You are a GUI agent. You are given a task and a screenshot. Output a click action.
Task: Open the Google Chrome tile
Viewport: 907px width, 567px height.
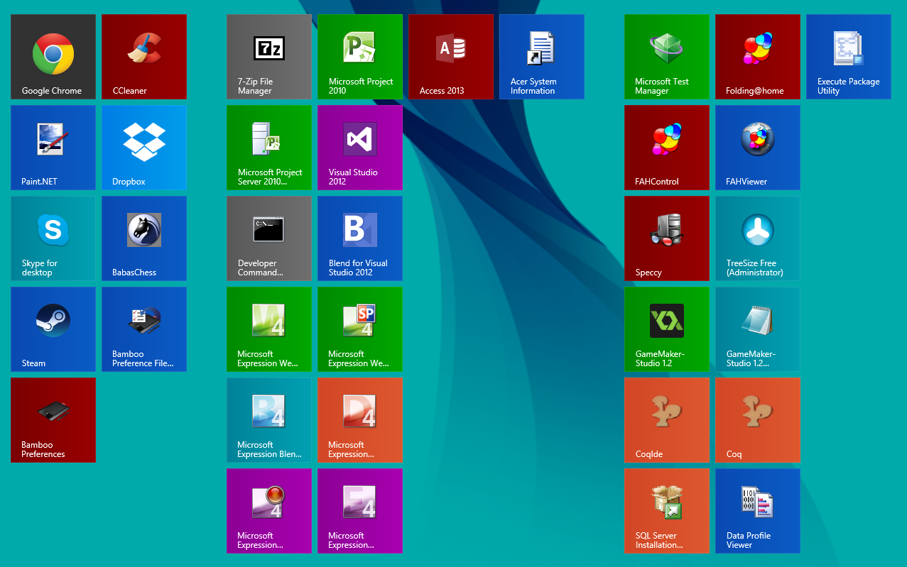click(x=53, y=57)
